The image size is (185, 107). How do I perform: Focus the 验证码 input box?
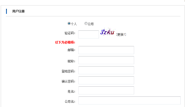tap(89, 34)
